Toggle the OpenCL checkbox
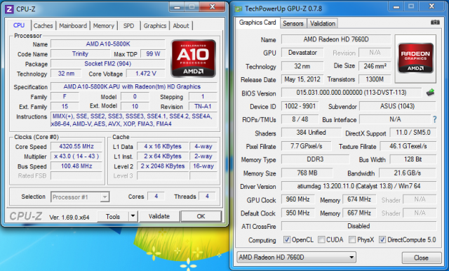Image resolution: width=449 pixels, height=271 pixels. click(x=287, y=239)
